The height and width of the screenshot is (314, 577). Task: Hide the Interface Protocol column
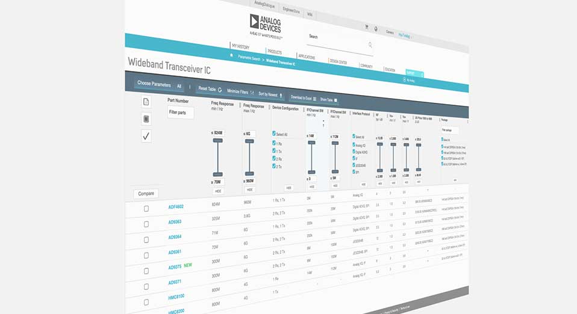[363, 185]
